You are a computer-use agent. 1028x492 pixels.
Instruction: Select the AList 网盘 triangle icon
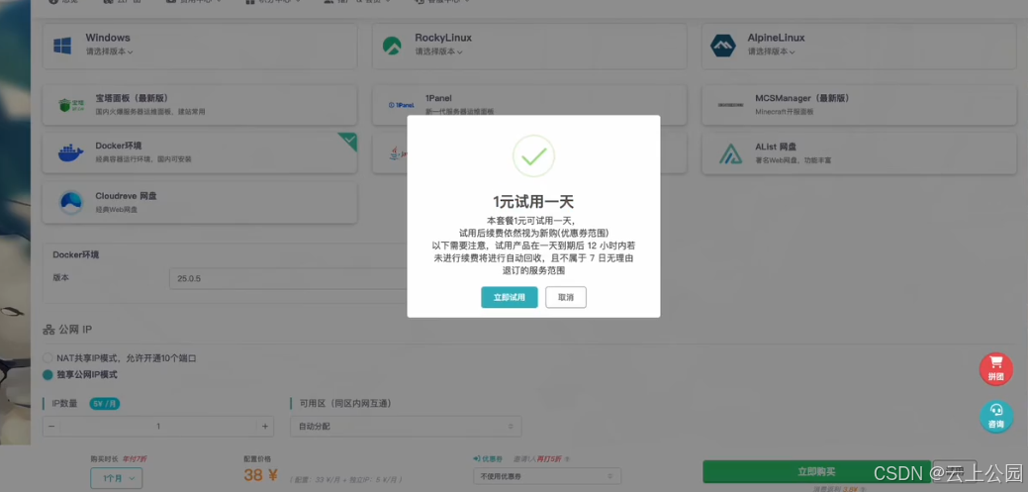(730, 152)
